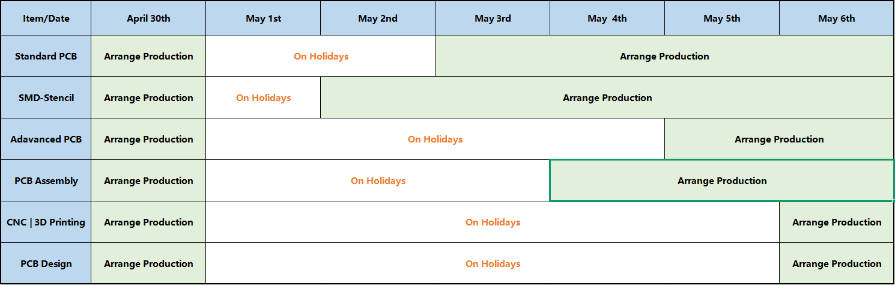Select the SMD-Stencil row label
895x285 pixels.
(x=46, y=97)
